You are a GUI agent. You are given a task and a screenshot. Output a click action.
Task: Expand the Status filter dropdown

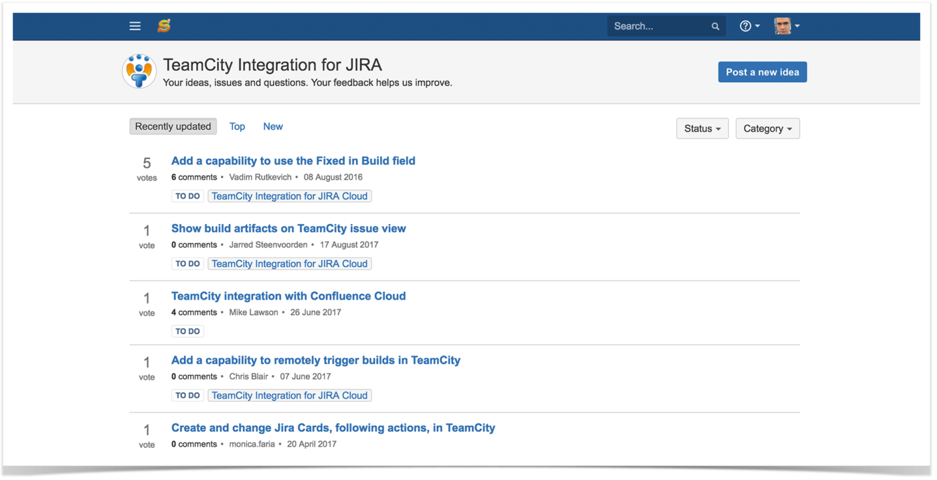click(702, 128)
